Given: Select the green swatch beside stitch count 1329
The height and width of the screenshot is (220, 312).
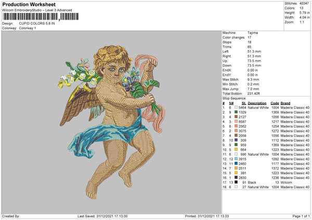Looking at the screenshot, I should point(236,112).
